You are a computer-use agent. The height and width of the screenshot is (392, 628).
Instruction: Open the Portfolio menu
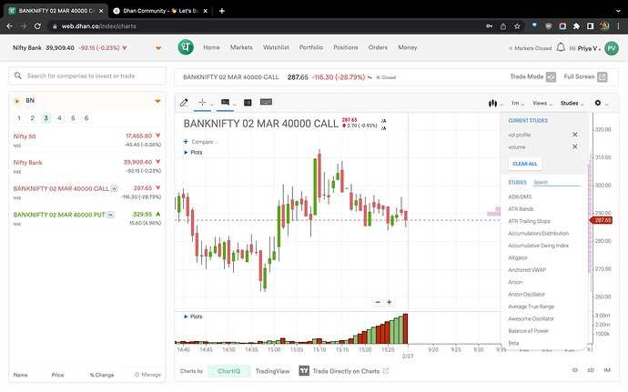(311, 47)
